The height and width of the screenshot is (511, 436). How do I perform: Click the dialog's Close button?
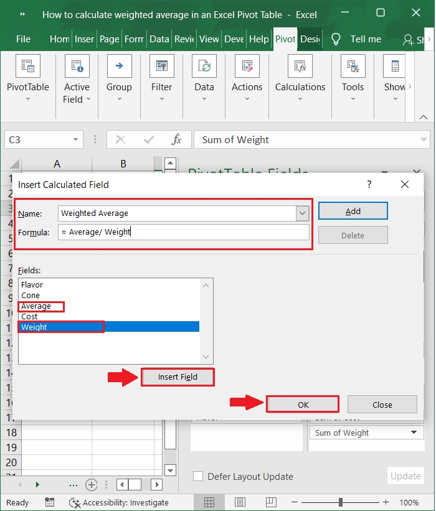click(382, 405)
